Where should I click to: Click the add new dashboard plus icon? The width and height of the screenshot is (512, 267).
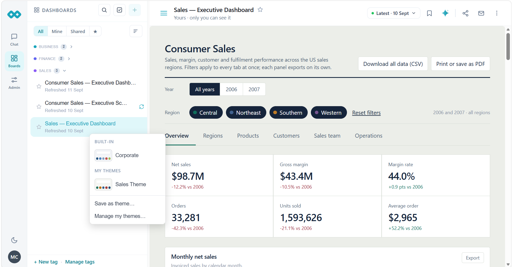135,10
